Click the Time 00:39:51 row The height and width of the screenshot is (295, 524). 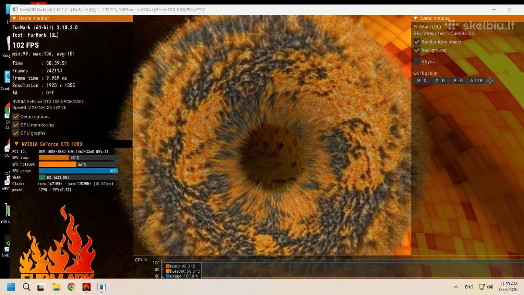40,63
